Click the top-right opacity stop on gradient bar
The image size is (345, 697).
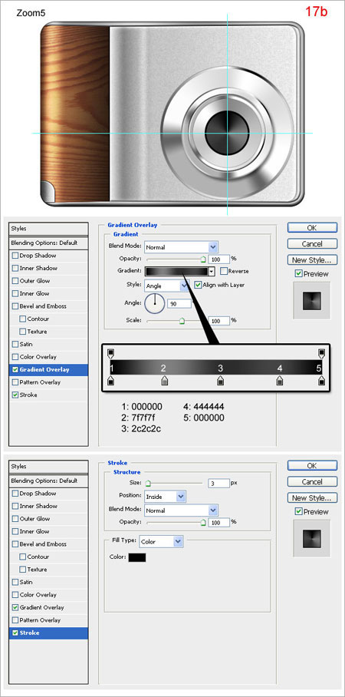click(321, 353)
